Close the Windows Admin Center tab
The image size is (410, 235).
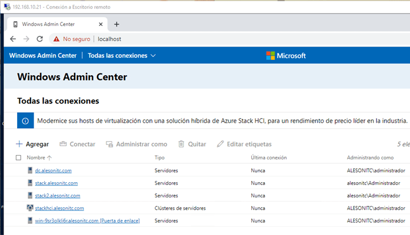click(x=101, y=24)
